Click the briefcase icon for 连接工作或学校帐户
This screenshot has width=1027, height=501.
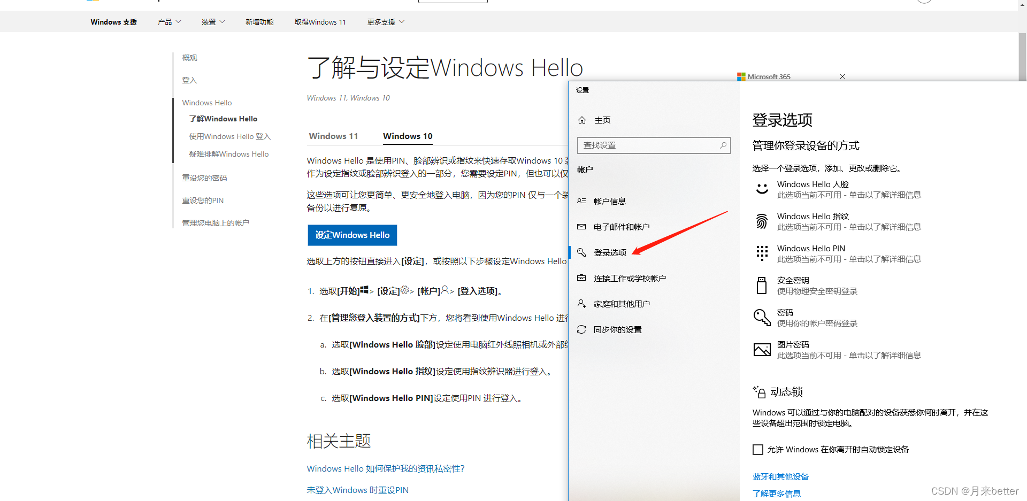pos(581,278)
